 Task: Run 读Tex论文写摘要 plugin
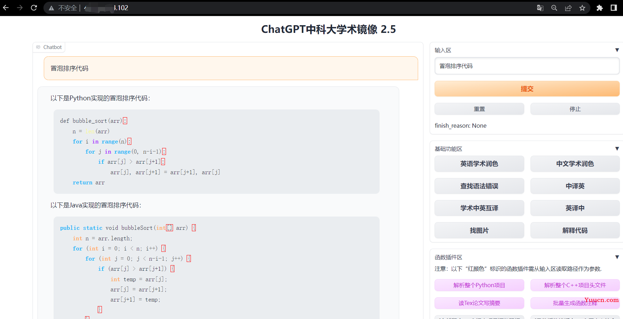pos(479,303)
